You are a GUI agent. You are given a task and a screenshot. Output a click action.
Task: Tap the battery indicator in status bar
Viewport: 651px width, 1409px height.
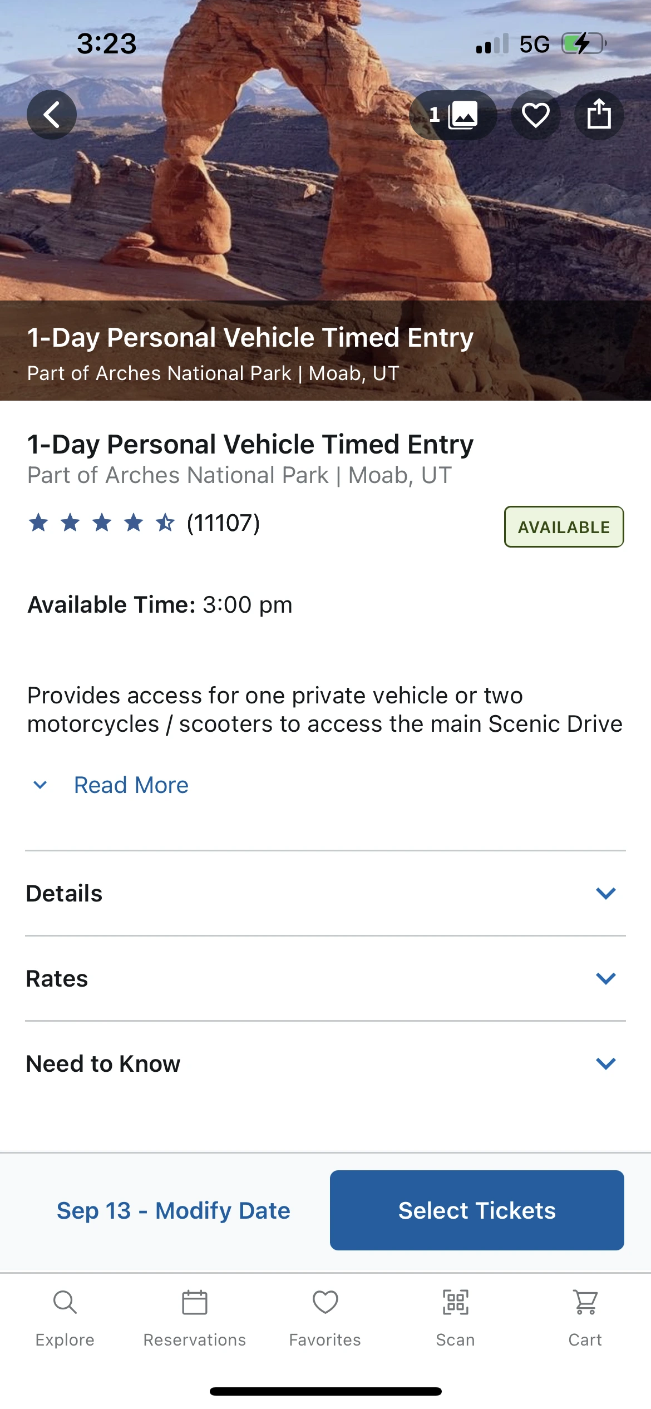584,43
